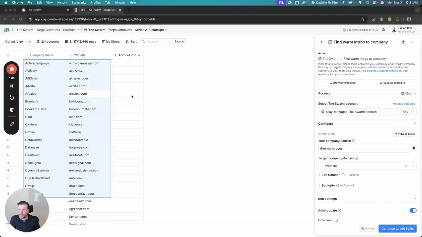Open The Swarm's Chrome extension link
This screenshot has height=237, width=422.
(381, 71)
